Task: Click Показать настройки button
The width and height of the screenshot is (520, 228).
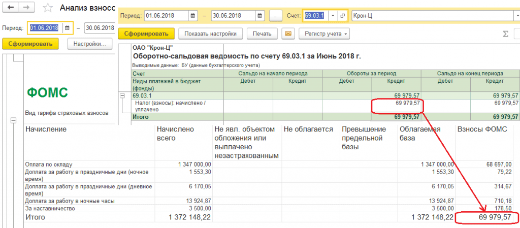Action: point(210,34)
